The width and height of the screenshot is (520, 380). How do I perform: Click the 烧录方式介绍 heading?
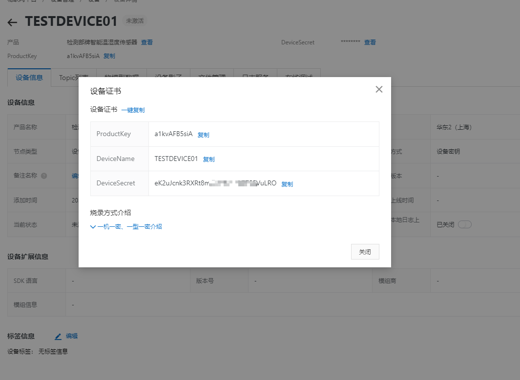point(110,213)
